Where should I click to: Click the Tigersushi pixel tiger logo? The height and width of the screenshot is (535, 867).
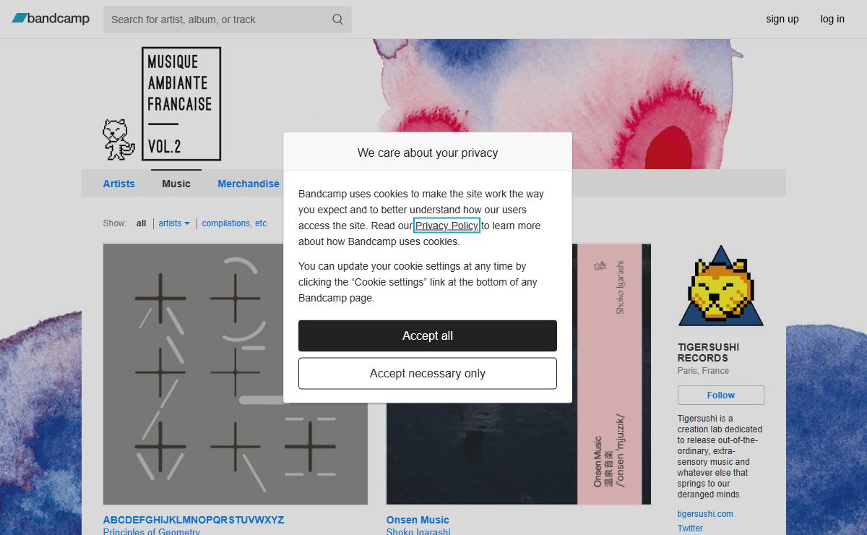pyautogui.click(x=721, y=286)
